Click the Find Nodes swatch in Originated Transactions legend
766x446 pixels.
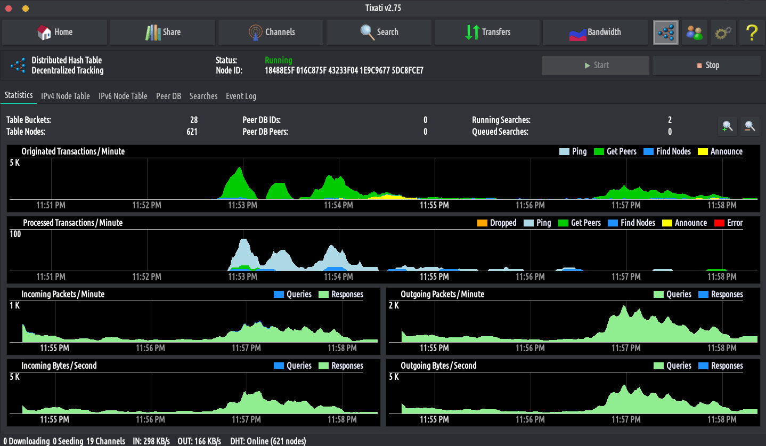(x=648, y=151)
